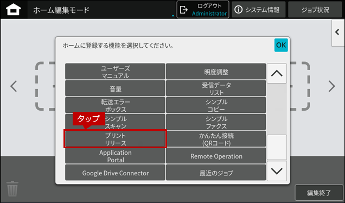The image size is (345, 203).
Task: Select シンプルファクス function
Action: pos(216,122)
